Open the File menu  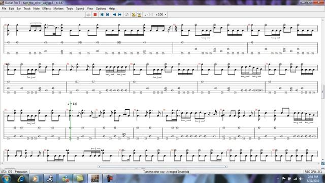4,9
